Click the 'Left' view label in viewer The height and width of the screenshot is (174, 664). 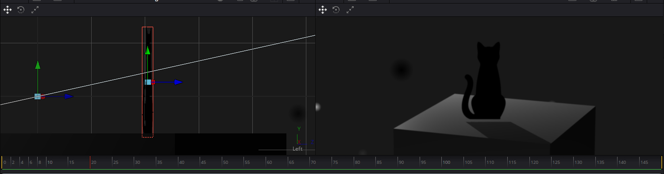click(x=297, y=149)
